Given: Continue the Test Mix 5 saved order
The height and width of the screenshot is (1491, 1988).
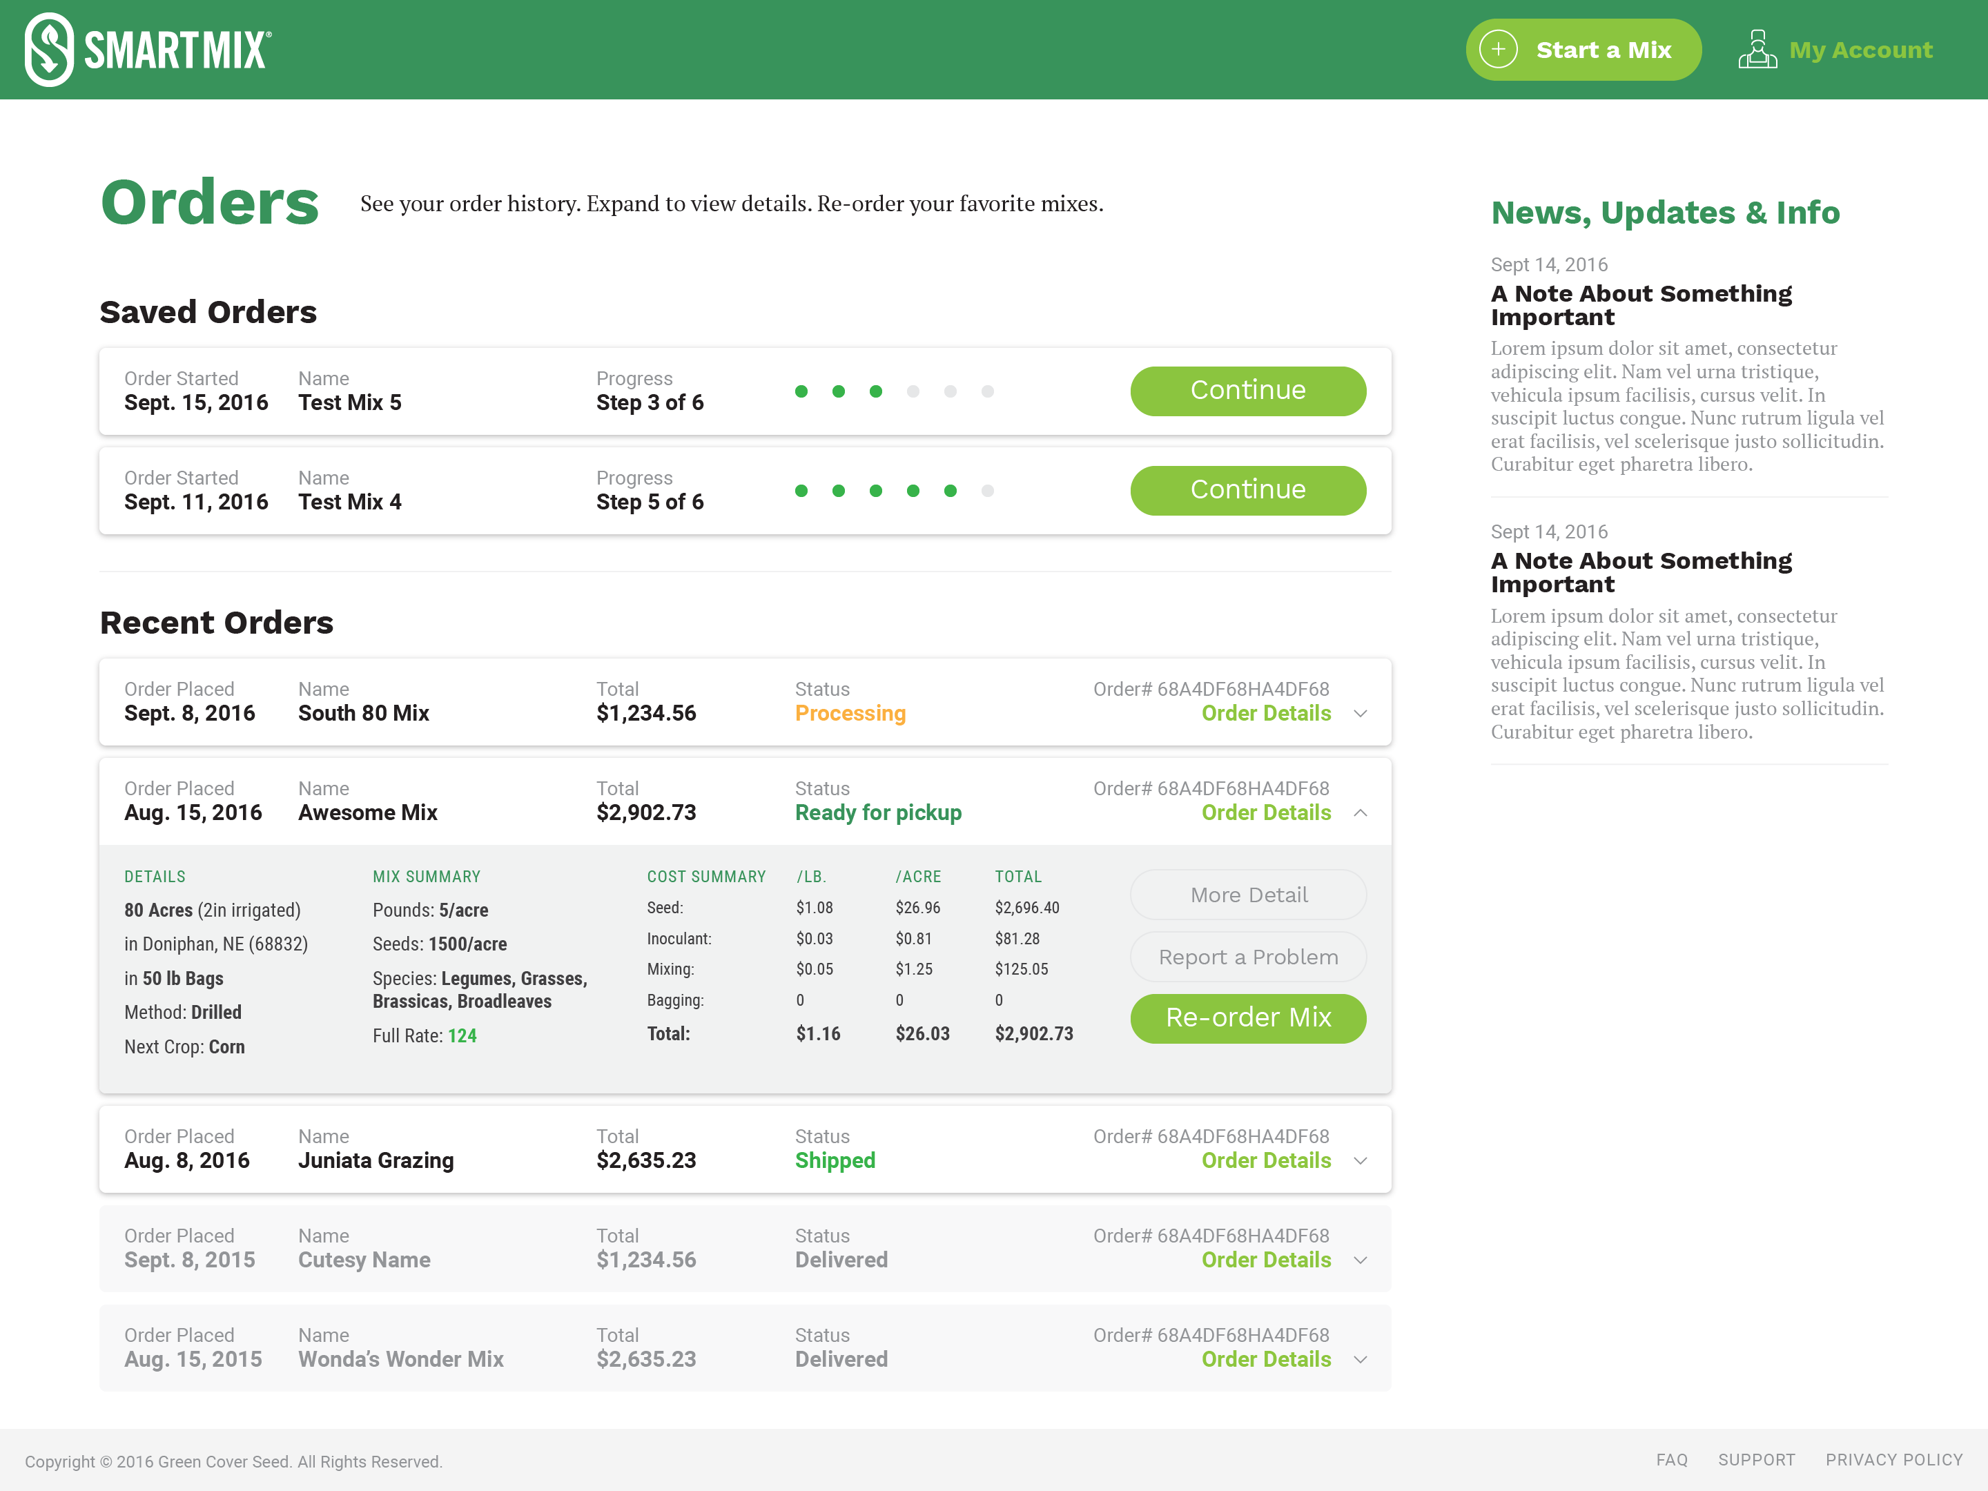Looking at the screenshot, I should 1247,391.
